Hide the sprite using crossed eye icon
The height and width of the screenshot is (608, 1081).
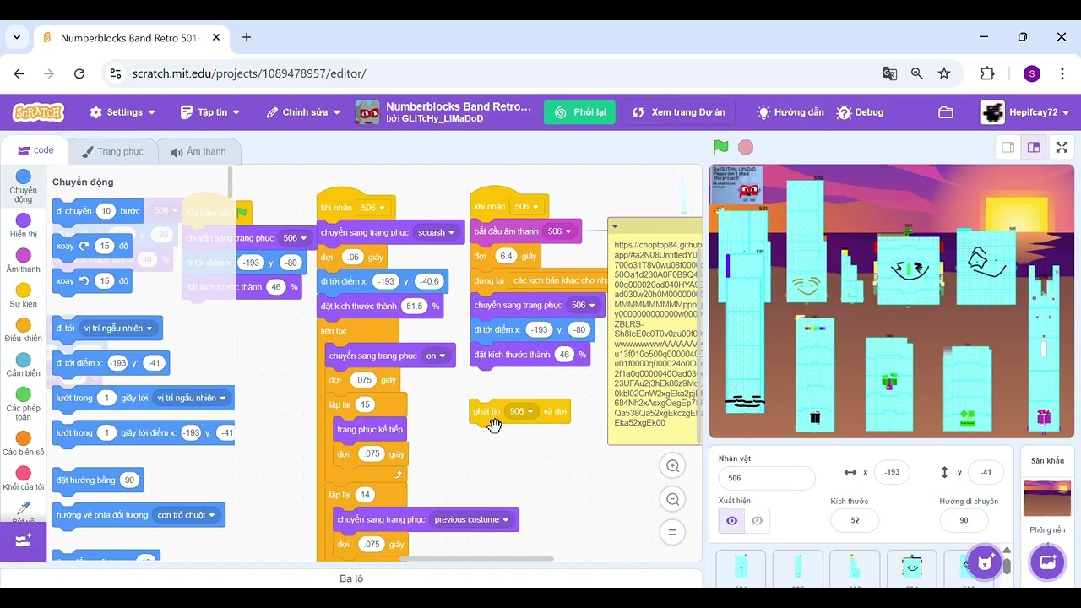click(757, 520)
